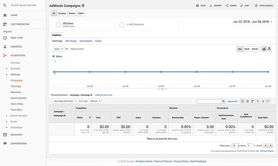Collapse the AdWords tree item
Viewport: 278px width, 166px height.
tap(7, 75)
